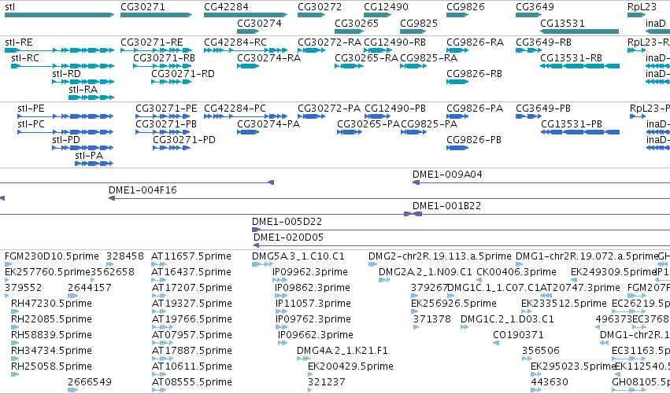Select the CG9826 gene feature

pos(457,15)
